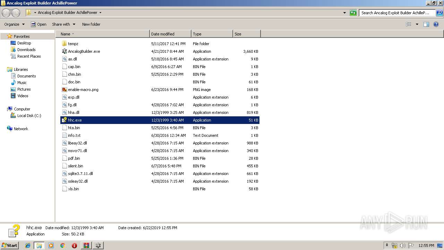The height and width of the screenshot is (250, 444).
Task: Open Favorites in the navigation pane
Action: pyautogui.click(x=22, y=36)
